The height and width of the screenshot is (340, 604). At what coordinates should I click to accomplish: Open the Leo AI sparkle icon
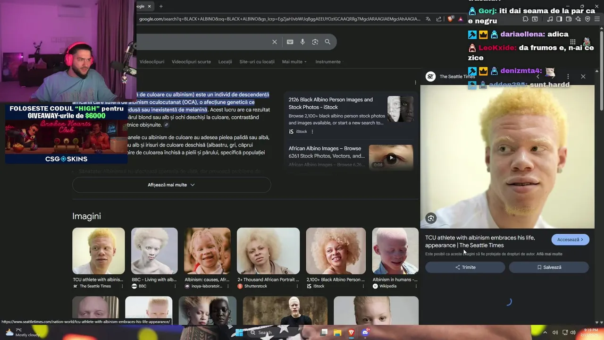tap(578, 19)
